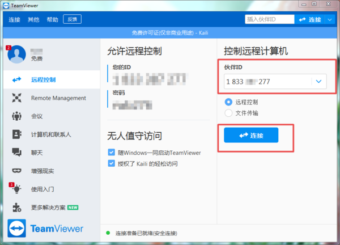Expand the Partner ID dropdown arrow

coord(319,82)
